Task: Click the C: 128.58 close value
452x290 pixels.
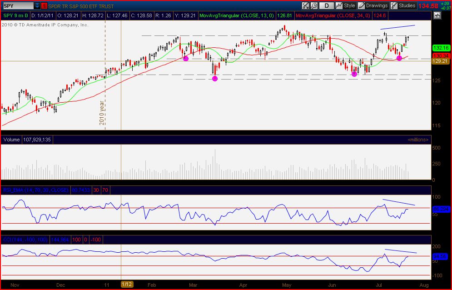Action: [141, 15]
